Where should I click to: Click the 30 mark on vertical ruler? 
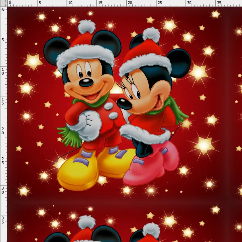[x=3, y=190]
